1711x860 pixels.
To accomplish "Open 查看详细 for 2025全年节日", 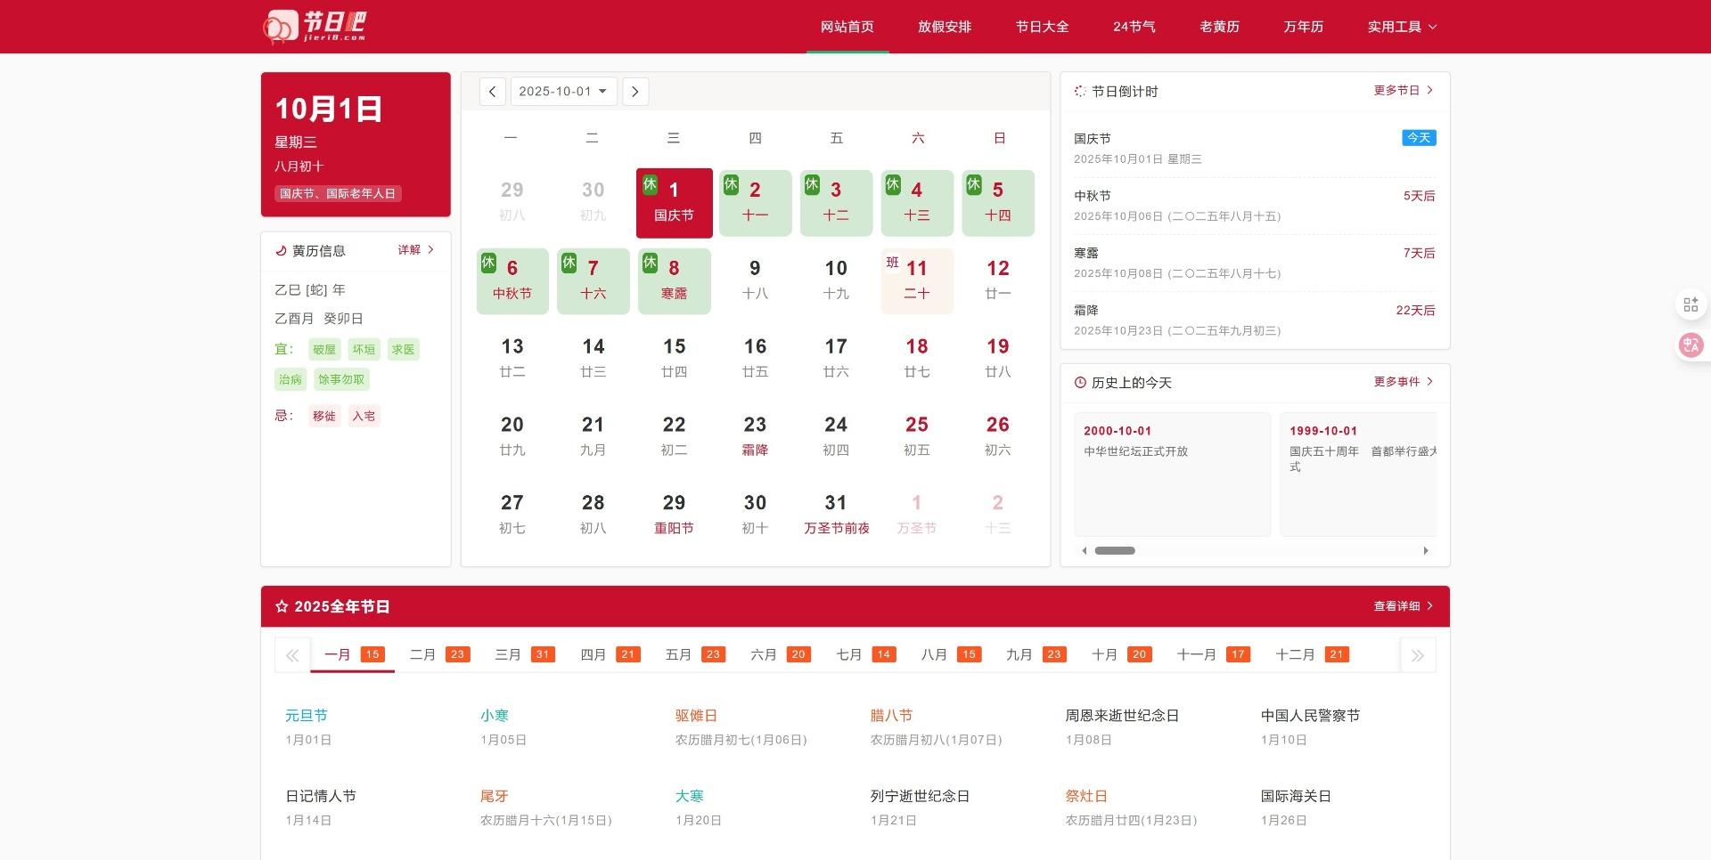I will [x=1403, y=606].
